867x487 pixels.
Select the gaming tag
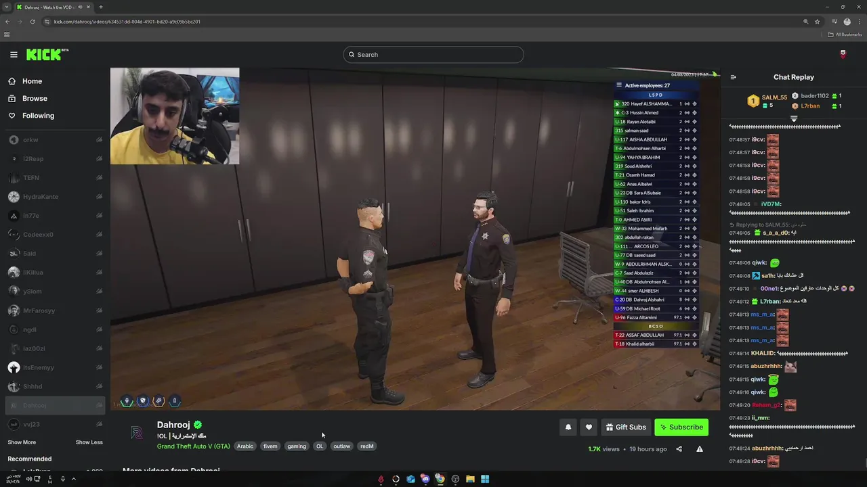click(x=297, y=446)
